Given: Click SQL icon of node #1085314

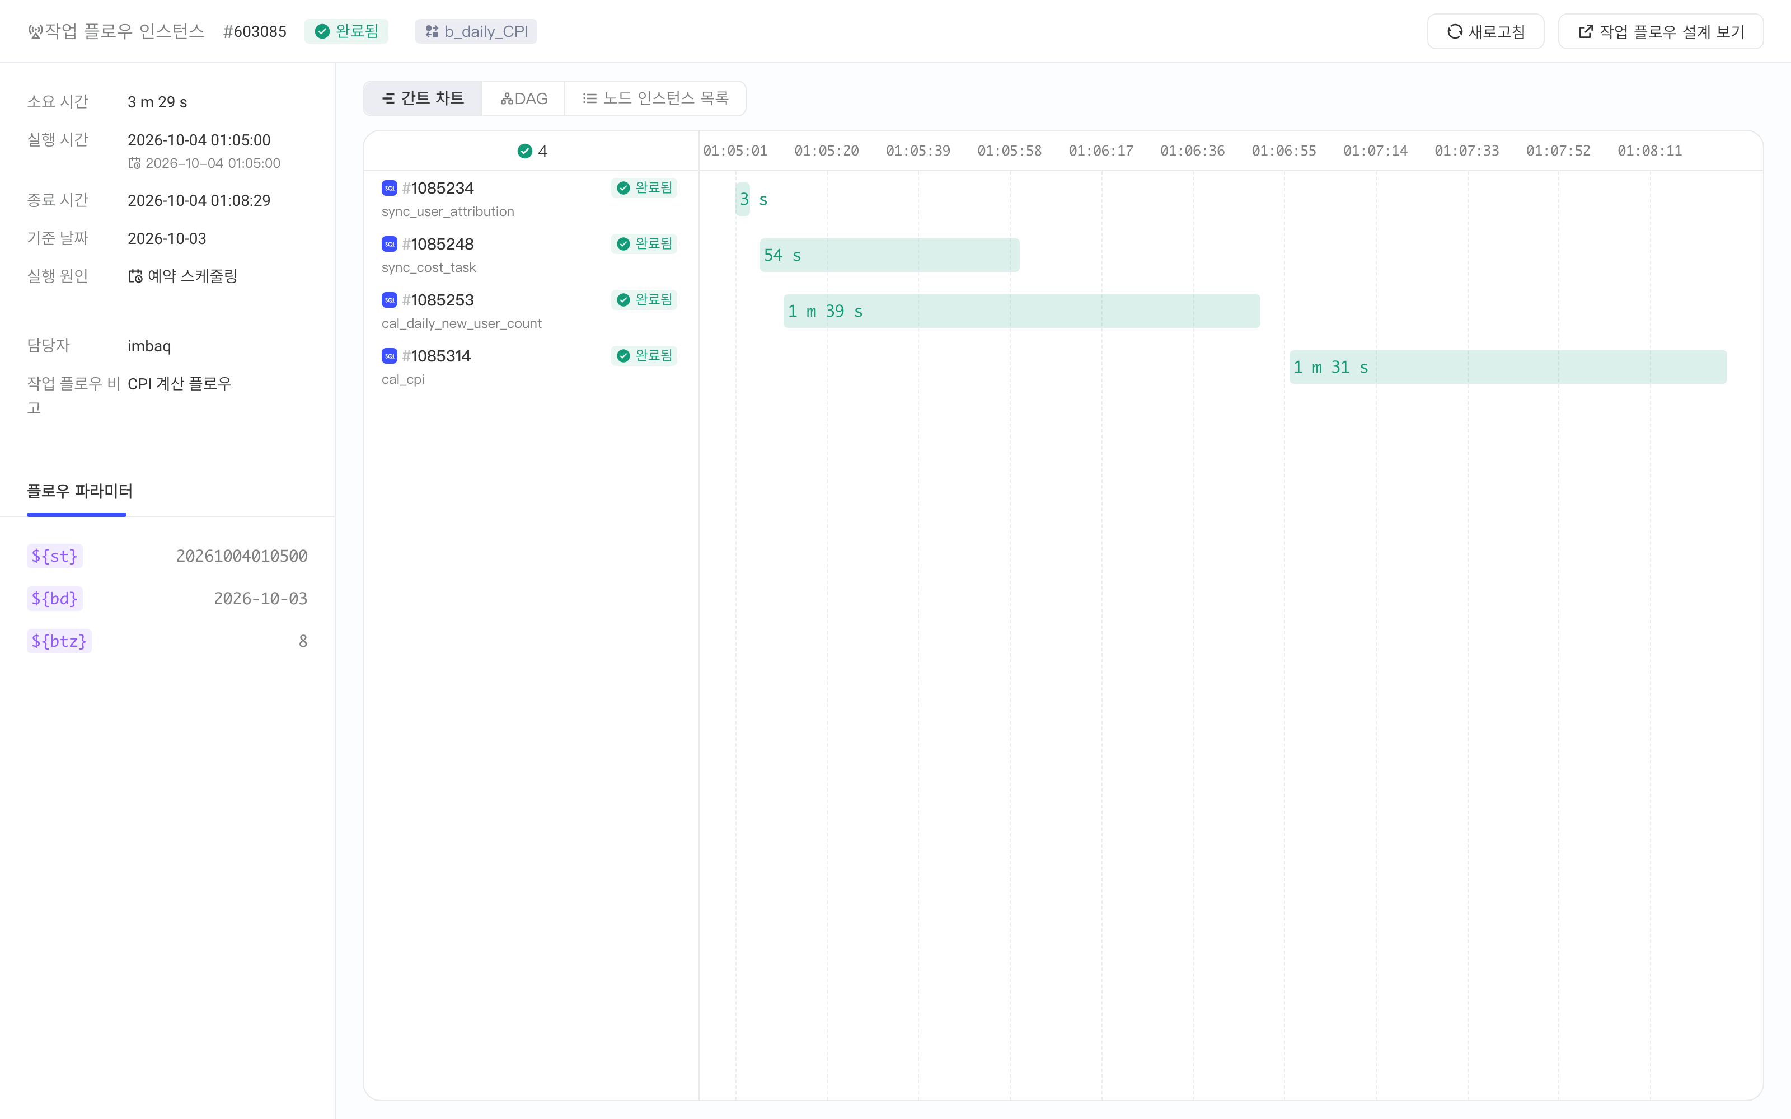Looking at the screenshot, I should [390, 356].
